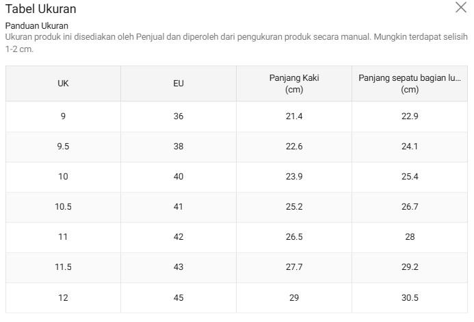Select EU size 43 cell

pos(179,267)
